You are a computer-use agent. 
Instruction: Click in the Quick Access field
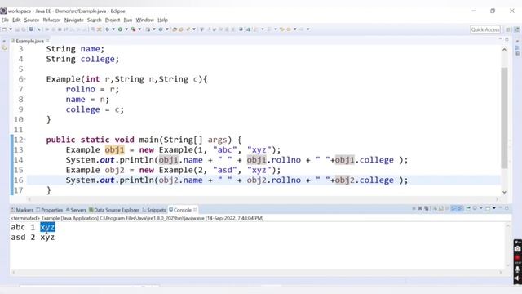pyautogui.click(x=485, y=29)
